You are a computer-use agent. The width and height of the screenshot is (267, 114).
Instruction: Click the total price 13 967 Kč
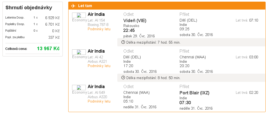pyautogui.click(x=48, y=49)
